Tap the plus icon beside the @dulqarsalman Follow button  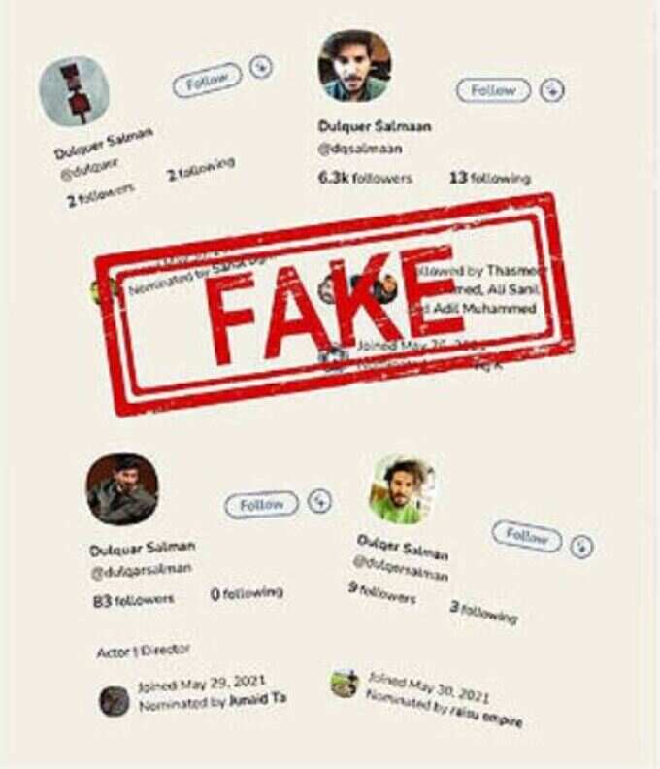(x=319, y=501)
